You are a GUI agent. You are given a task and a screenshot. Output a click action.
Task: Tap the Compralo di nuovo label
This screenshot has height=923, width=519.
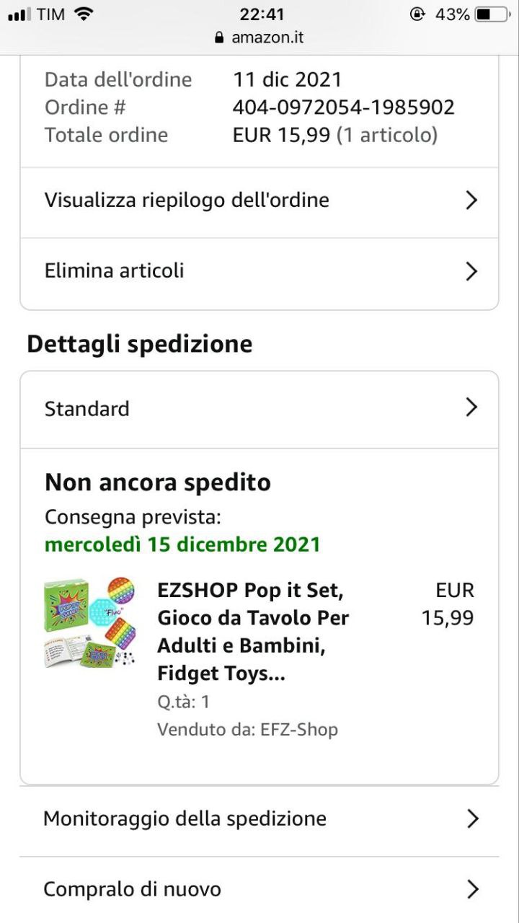click(132, 889)
